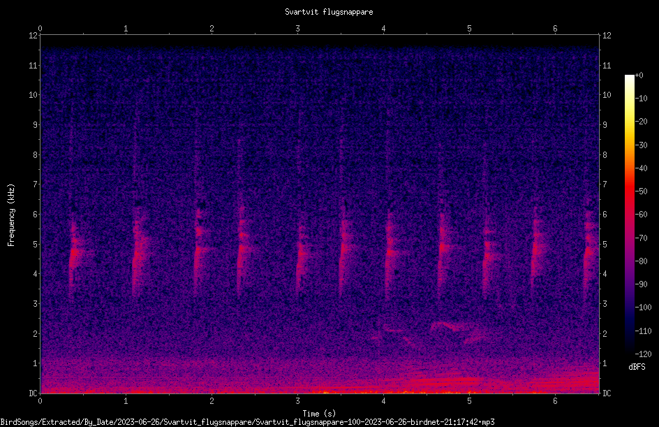Click '10' on the left frequency axis

point(34,95)
